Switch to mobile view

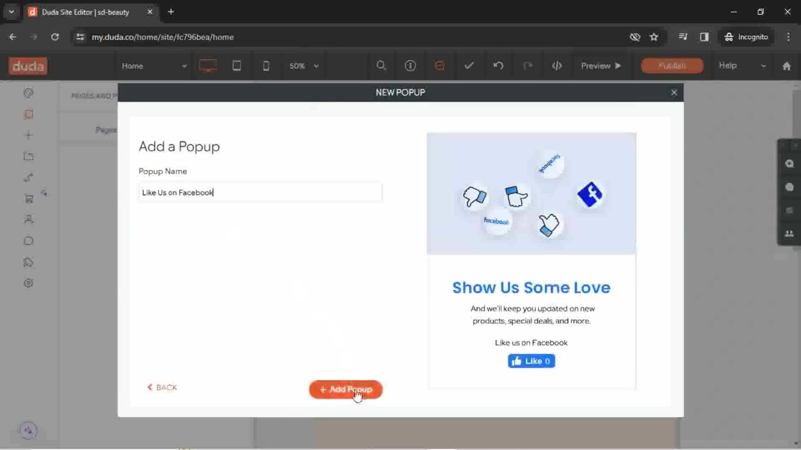click(266, 66)
